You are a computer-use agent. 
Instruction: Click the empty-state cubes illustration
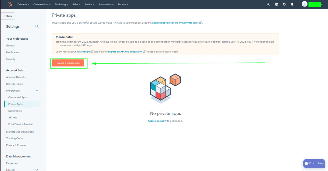(x=165, y=88)
